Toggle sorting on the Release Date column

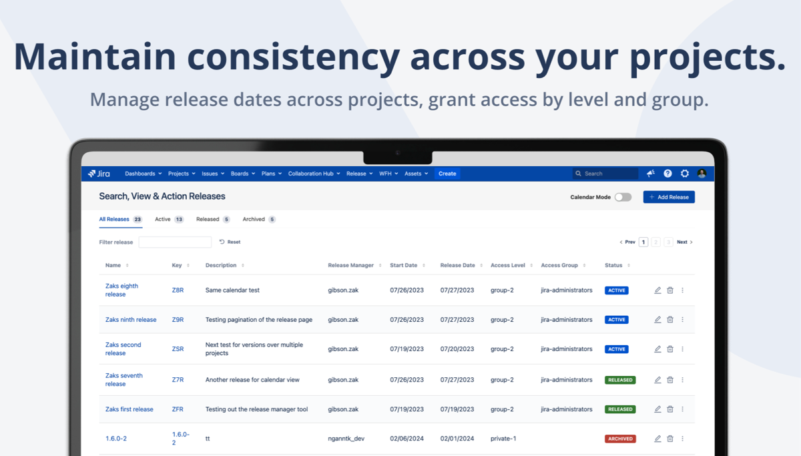[479, 265]
